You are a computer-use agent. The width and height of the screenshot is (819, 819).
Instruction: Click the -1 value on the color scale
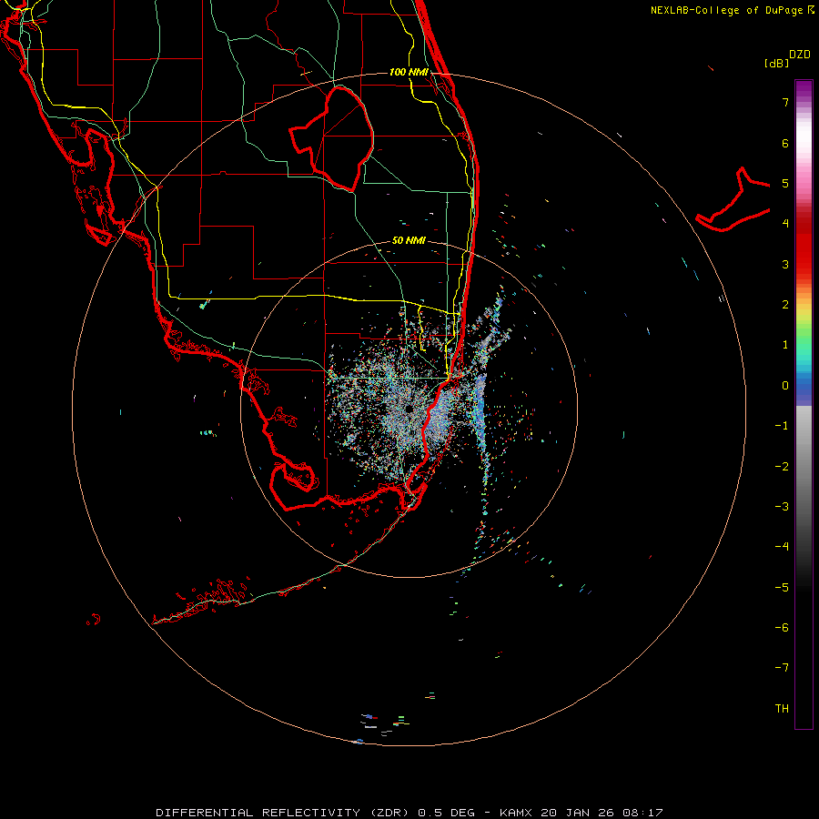(782, 426)
